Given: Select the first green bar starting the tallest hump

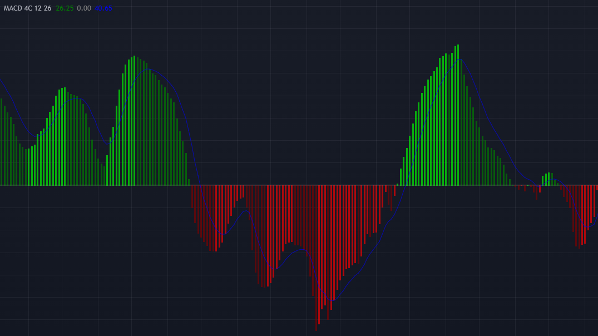Looking at the screenshot, I should [398, 184].
